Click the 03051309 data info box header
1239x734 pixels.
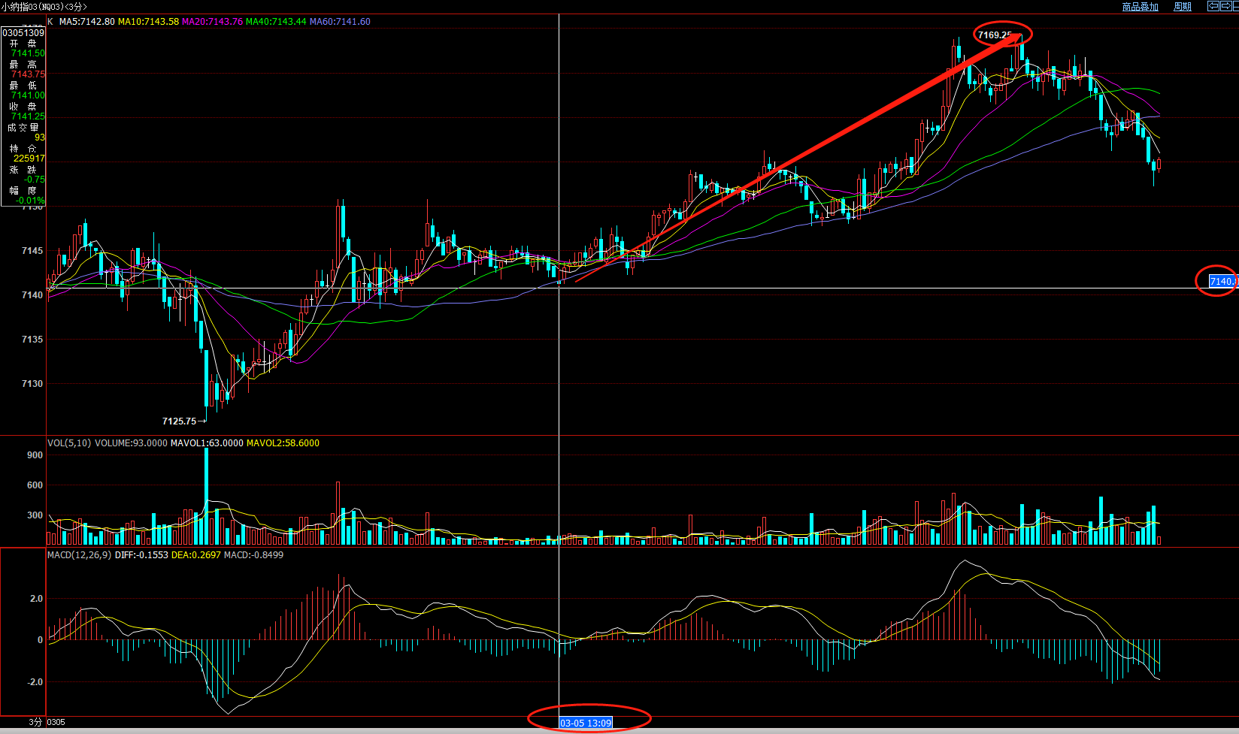click(x=23, y=33)
